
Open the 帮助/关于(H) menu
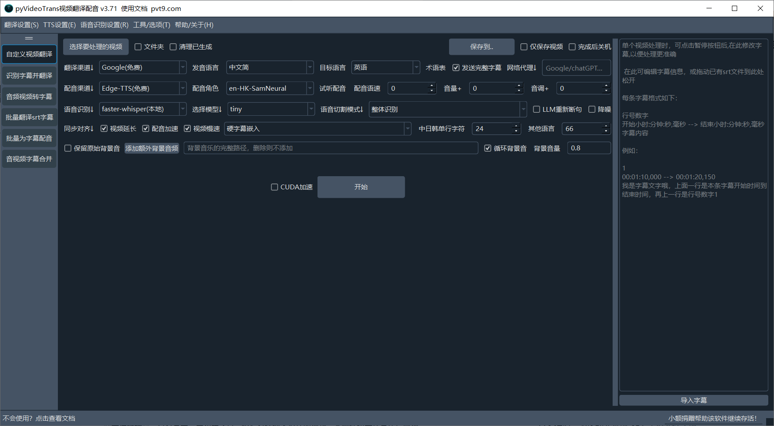coord(194,25)
